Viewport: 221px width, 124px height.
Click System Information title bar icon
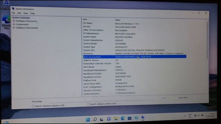coord(13,9)
